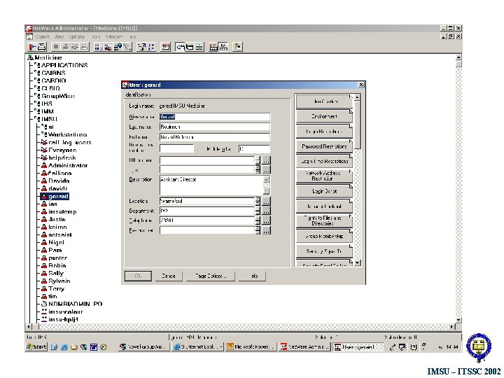
Task: Click the last toolbar icon with yellow question mark
Action: click(237, 47)
